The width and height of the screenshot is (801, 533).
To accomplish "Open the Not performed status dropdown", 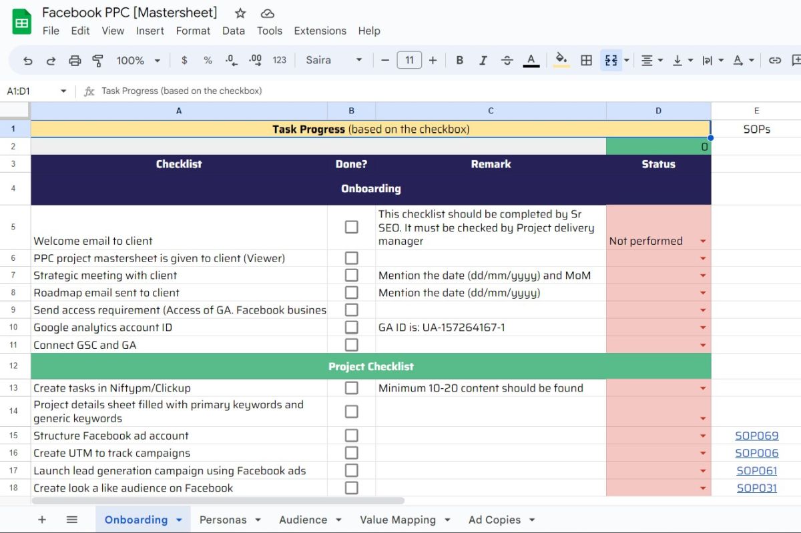I will click(x=702, y=241).
